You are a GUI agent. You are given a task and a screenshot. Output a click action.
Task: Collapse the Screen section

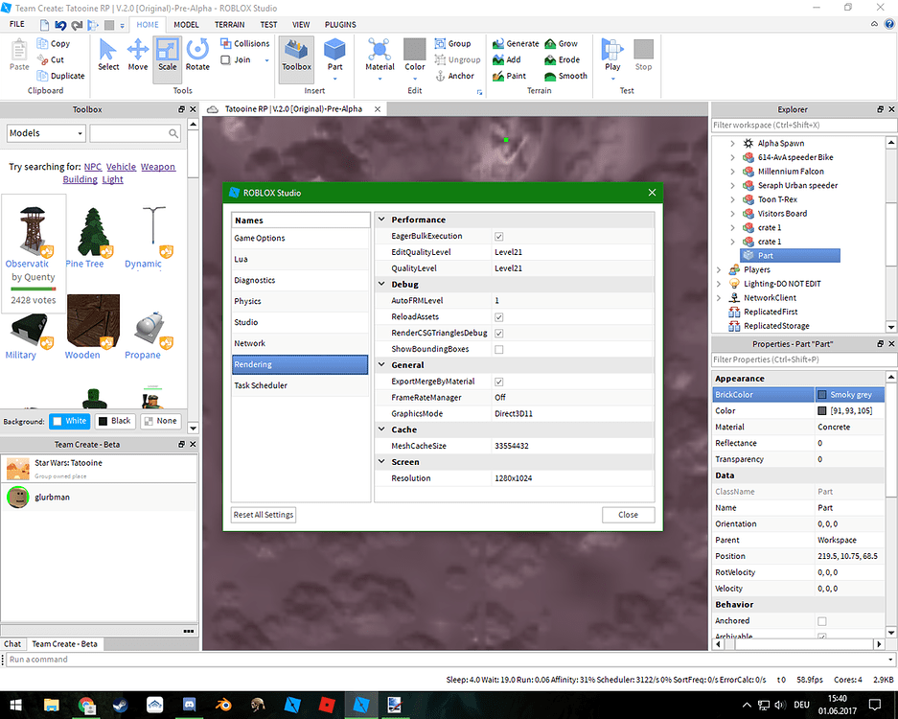tap(382, 462)
